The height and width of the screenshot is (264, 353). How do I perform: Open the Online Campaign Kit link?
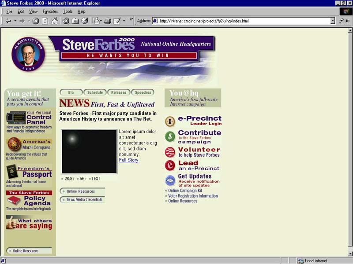point(185,191)
